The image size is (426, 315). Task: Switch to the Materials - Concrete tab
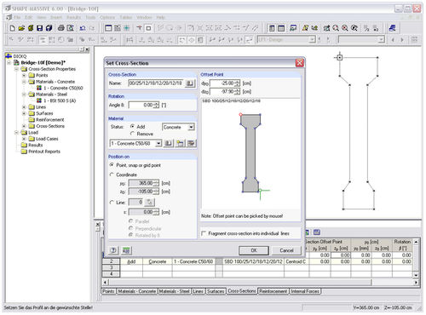(x=137, y=291)
